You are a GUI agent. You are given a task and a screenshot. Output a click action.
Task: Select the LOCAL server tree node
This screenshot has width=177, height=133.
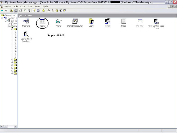coord(15,24)
